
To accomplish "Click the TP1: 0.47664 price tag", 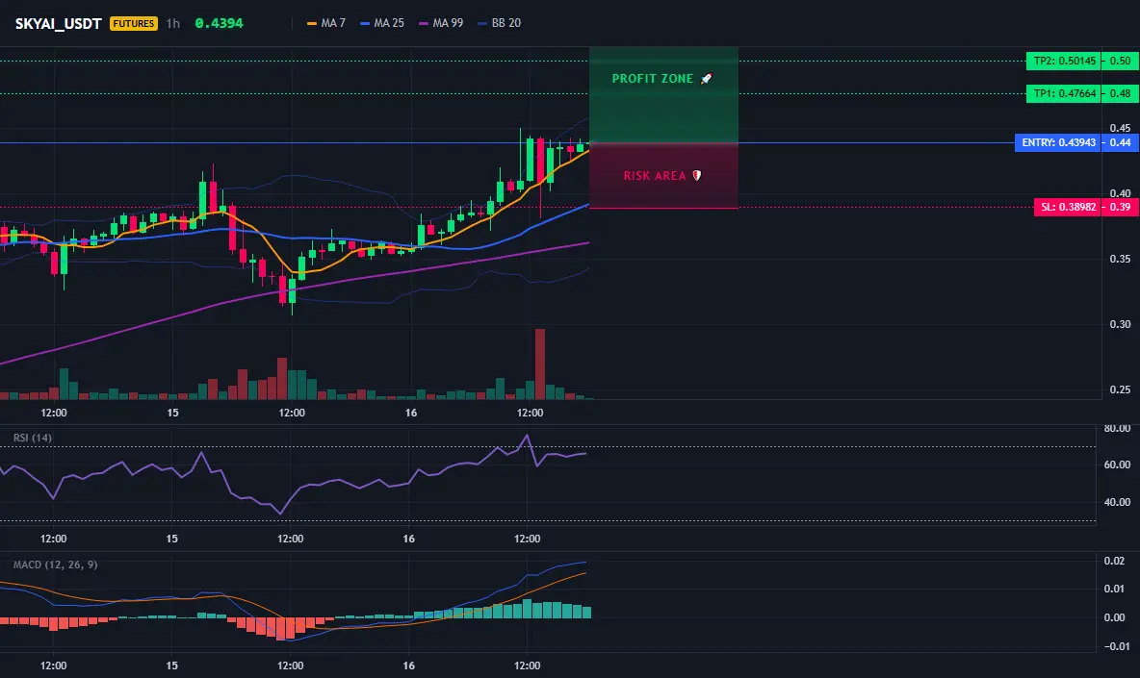I will click(1064, 93).
